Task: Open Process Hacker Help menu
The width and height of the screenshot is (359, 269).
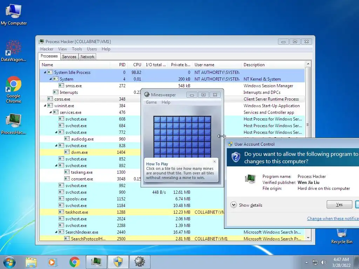Action: pos(106,49)
